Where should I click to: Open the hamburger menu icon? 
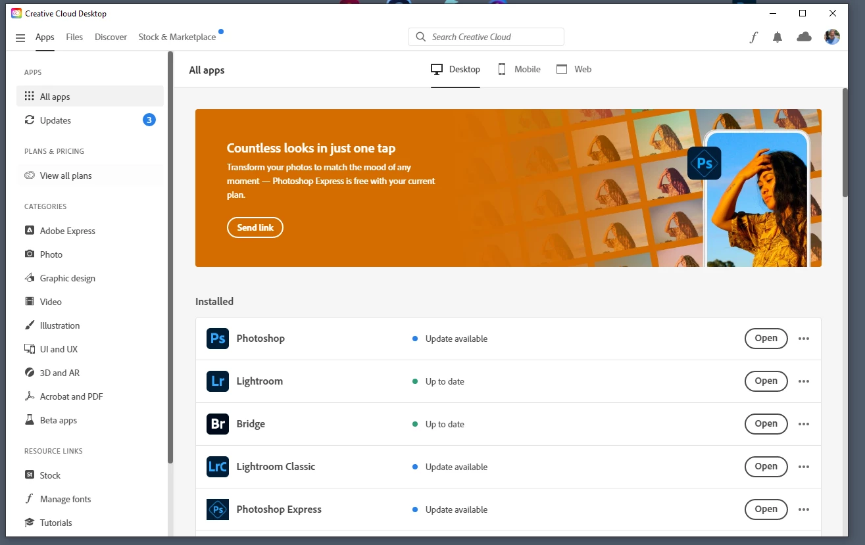pos(20,37)
